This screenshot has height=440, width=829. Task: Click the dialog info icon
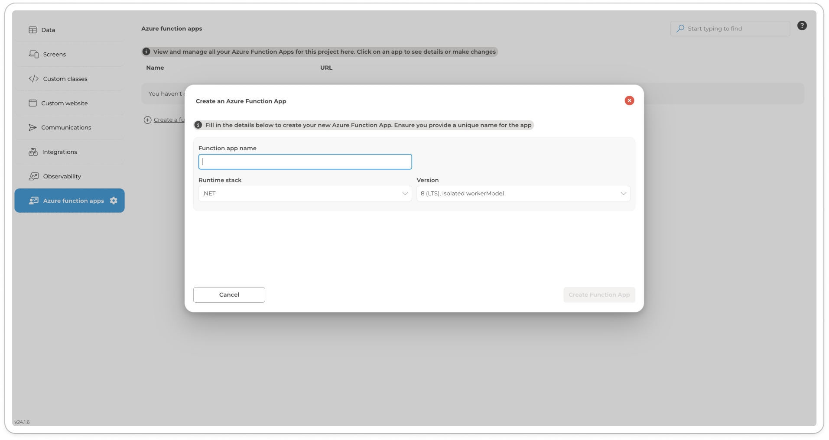pyautogui.click(x=198, y=125)
